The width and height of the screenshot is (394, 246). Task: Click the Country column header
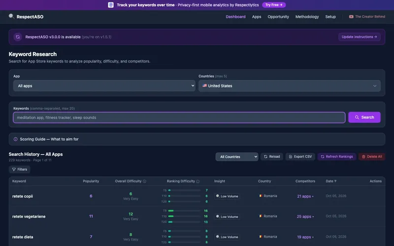pos(264,181)
